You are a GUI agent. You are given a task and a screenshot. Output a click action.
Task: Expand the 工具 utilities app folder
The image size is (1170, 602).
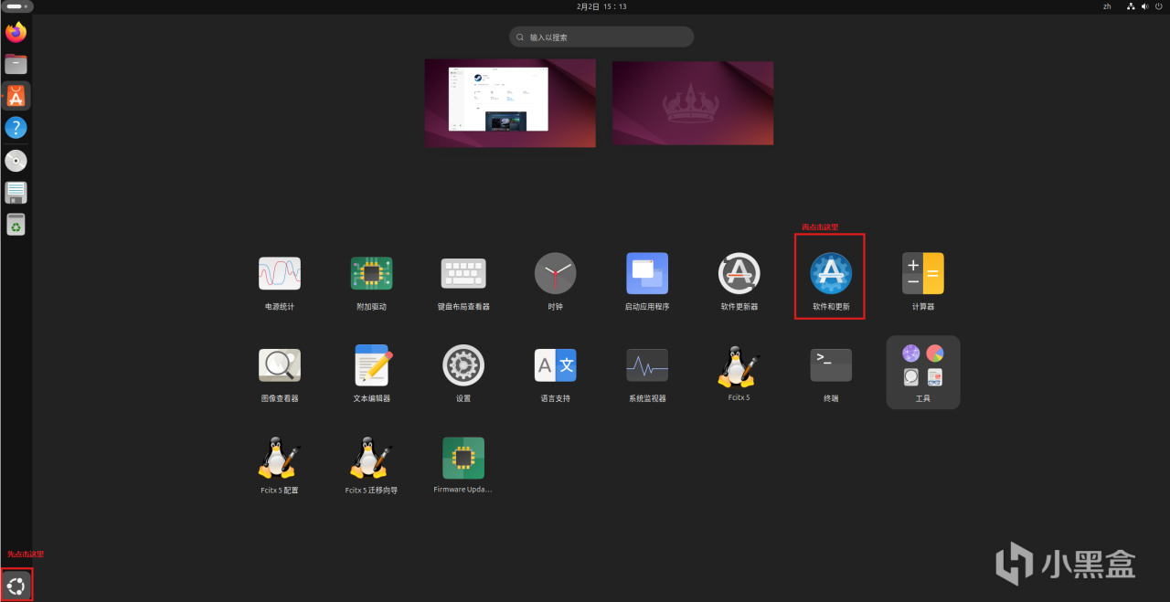click(923, 372)
